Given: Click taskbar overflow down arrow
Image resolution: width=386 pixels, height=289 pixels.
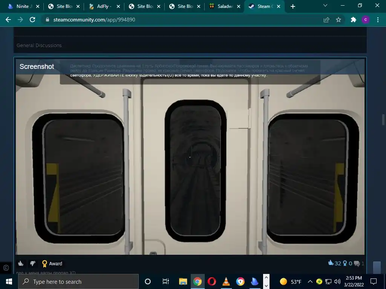Looking at the screenshot, I should 266,286.
